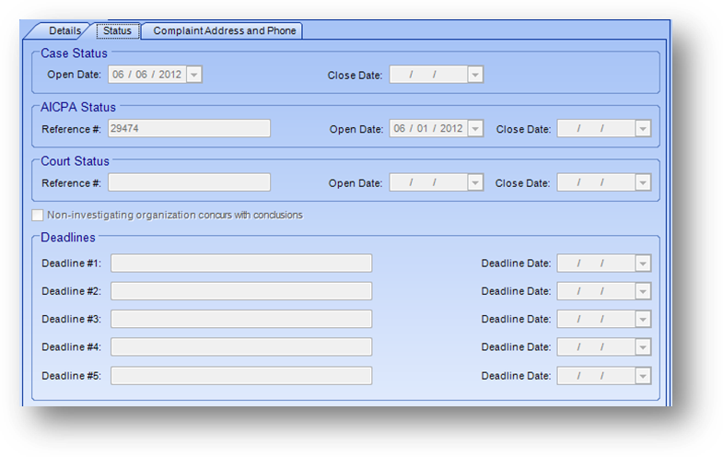Image resolution: width=723 pixels, height=457 pixels.
Task: Open the AICPA Status Open Date picker arrow
Action: pos(475,129)
